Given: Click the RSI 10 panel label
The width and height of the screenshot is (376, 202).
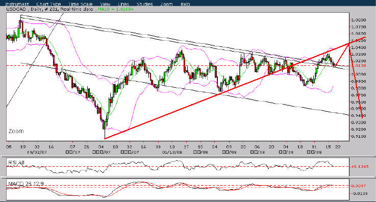Looking at the screenshot, I should click(x=16, y=162).
